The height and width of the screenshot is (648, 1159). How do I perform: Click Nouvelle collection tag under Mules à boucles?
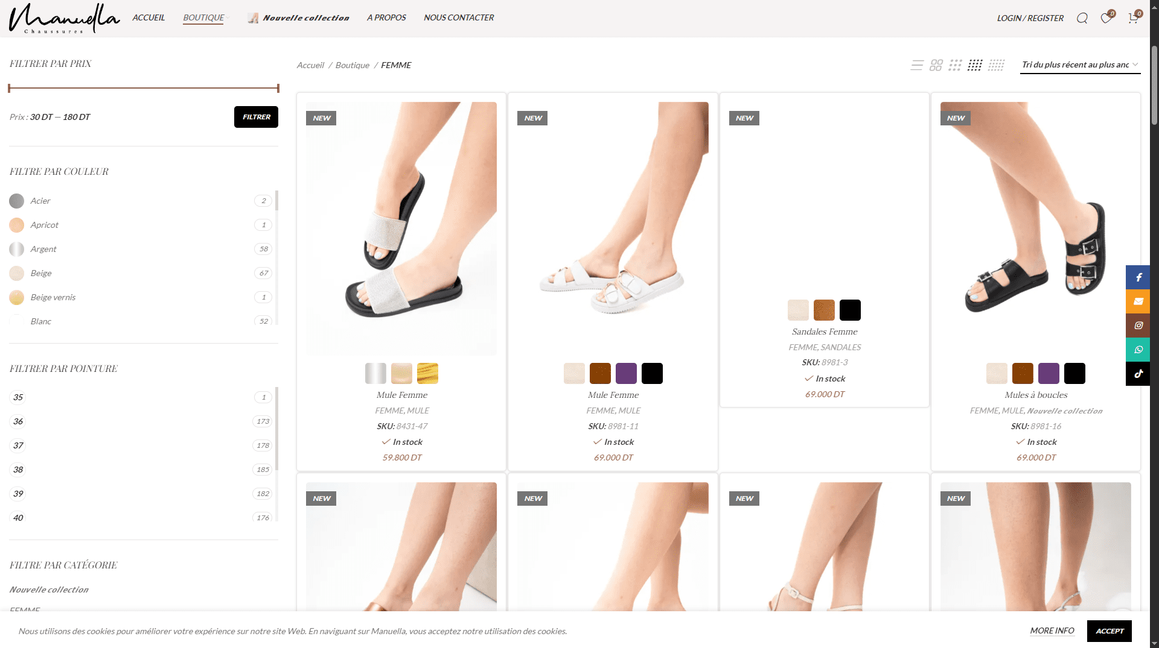click(1065, 411)
